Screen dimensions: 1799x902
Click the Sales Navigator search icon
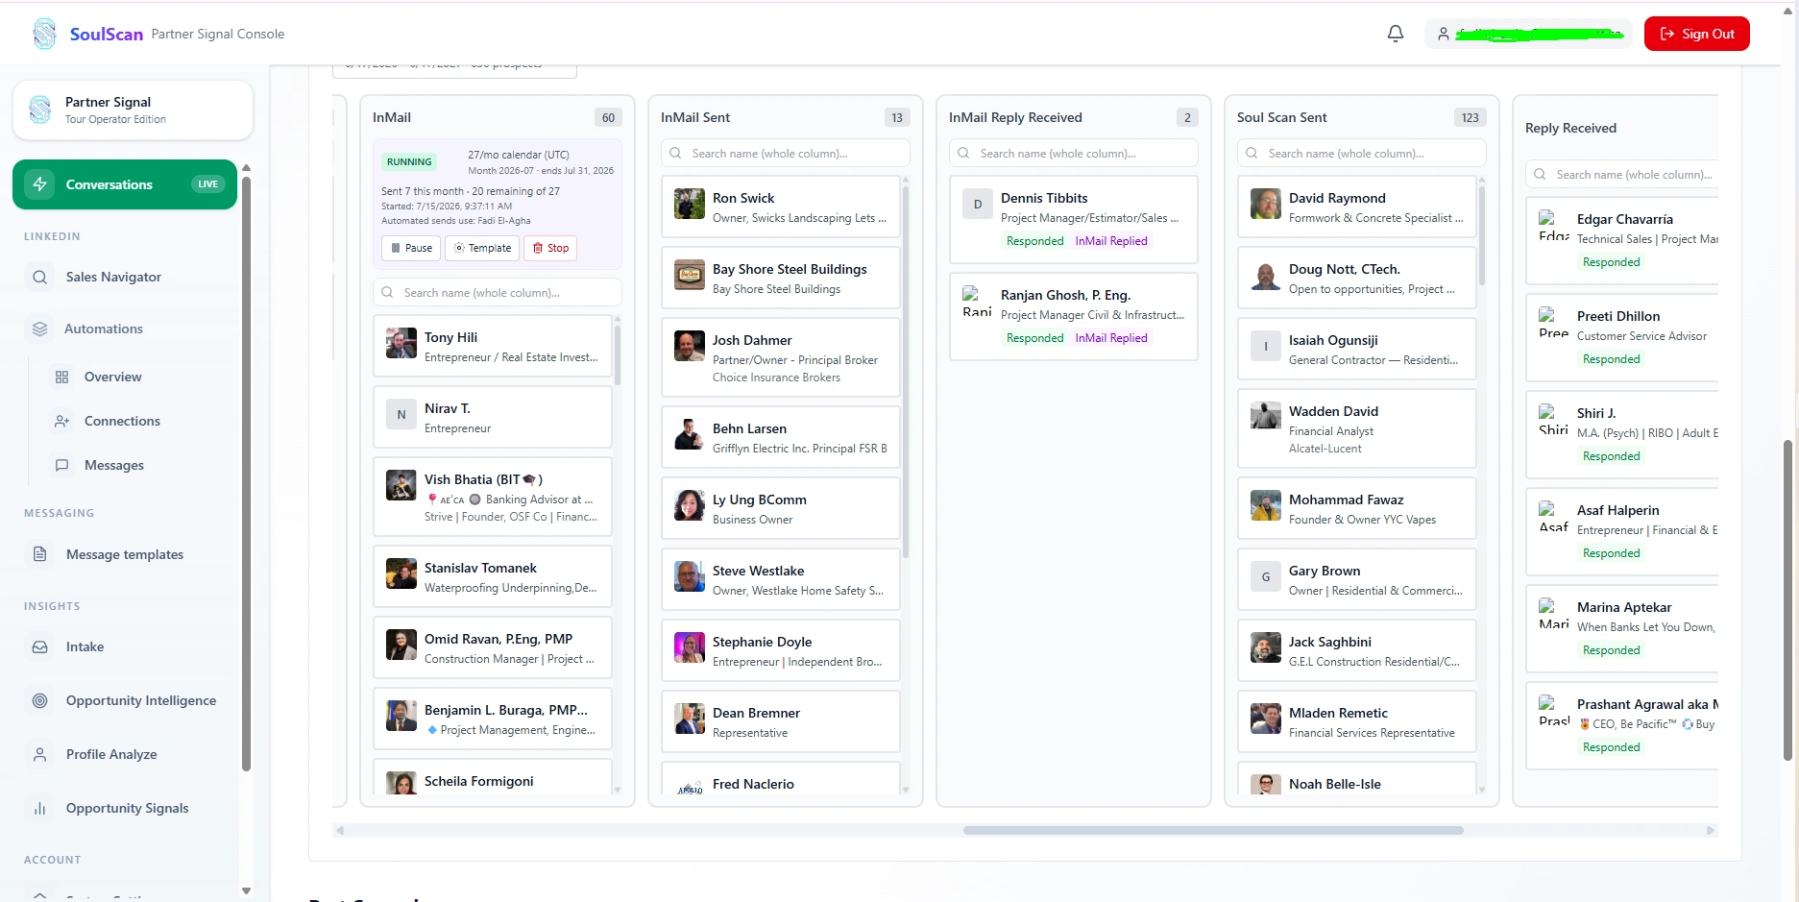point(39,277)
